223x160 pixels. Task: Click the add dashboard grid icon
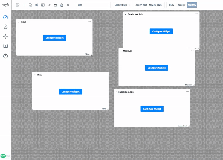18,5
